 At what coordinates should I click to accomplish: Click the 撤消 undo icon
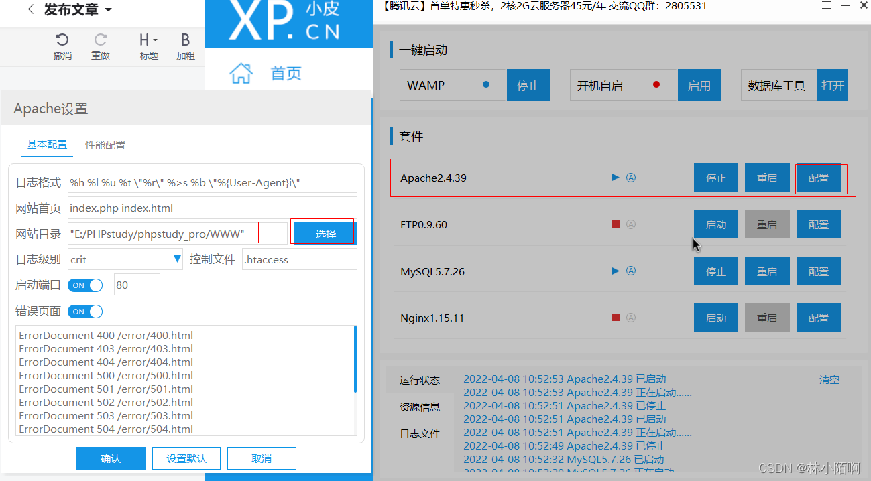click(x=62, y=40)
